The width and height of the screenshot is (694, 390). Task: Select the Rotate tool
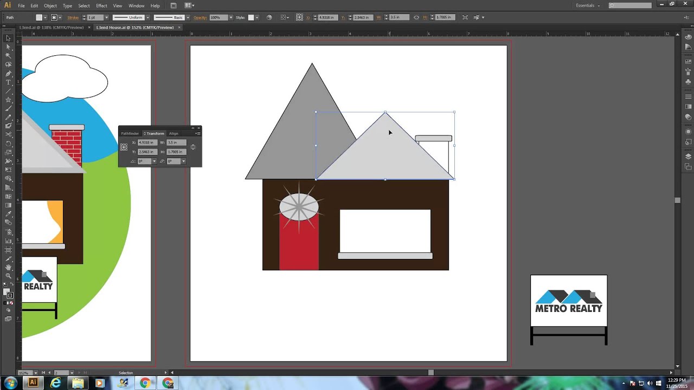coord(8,144)
